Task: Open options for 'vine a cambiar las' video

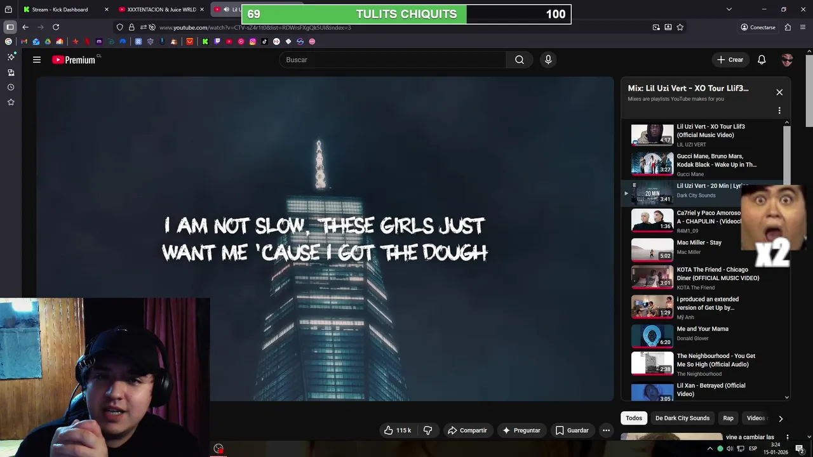Action: (x=787, y=437)
